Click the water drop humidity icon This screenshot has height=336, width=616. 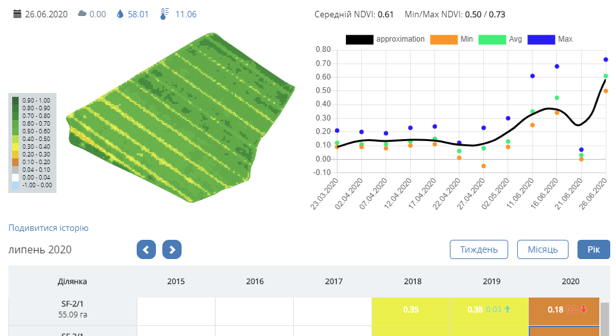pos(120,14)
